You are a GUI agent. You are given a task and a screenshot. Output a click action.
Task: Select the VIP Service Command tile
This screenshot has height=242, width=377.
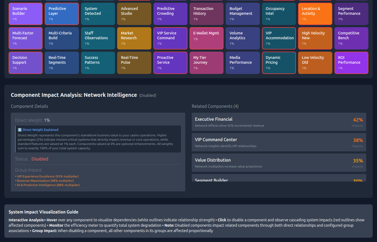170,38
